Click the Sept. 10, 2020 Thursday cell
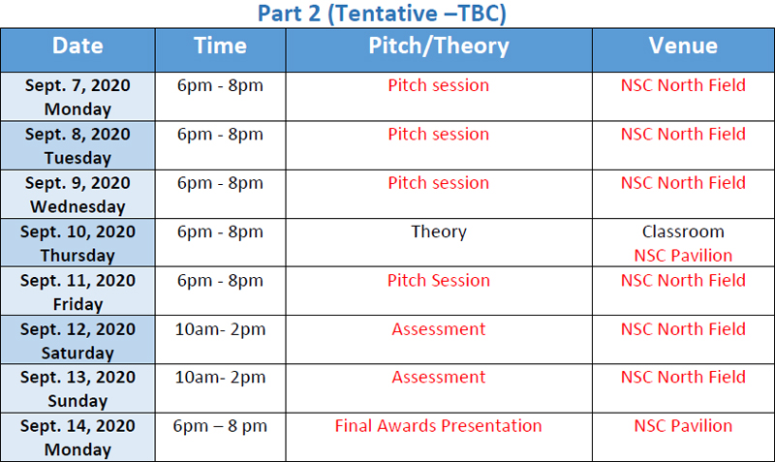This screenshot has height=462, width=775. coord(77,243)
